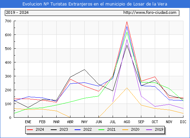Open the http://www.foro-ciudad.com URL text
Viewport: 190px width, 138px height.
click(150, 12)
